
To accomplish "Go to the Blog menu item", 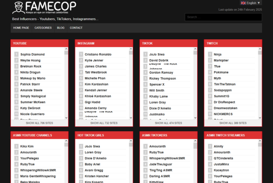I will [61, 28].
